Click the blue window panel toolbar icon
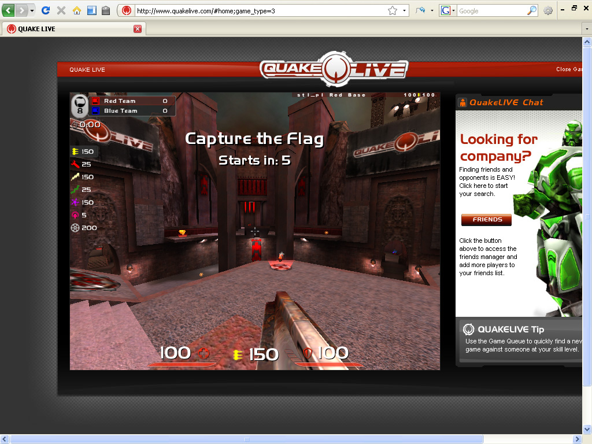This screenshot has width=592, height=444. [x=92, y=10]
